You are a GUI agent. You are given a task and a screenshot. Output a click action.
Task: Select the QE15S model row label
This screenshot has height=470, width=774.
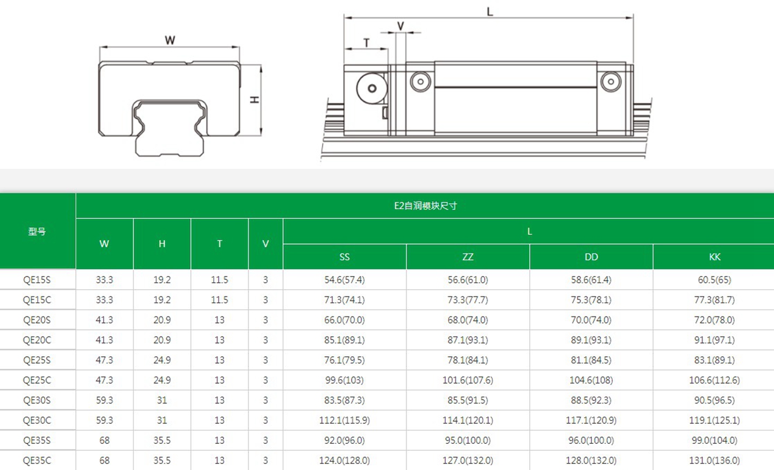tap(37, 280)
